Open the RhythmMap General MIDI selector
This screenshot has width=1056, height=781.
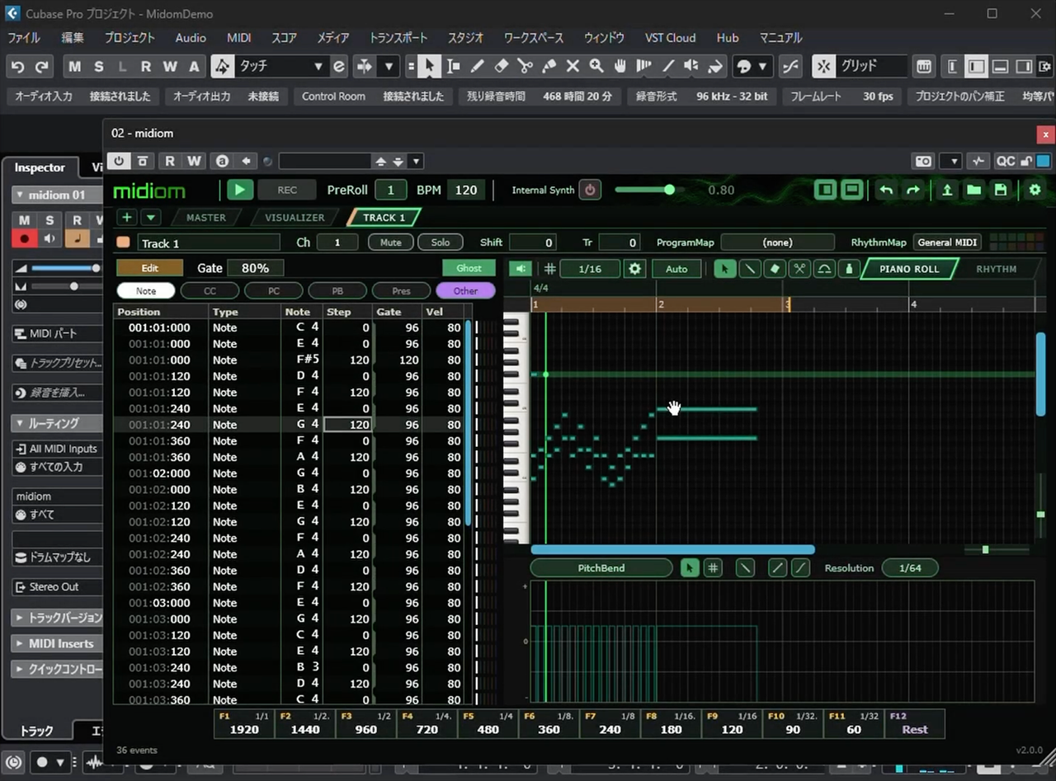[x=947, y=242]
